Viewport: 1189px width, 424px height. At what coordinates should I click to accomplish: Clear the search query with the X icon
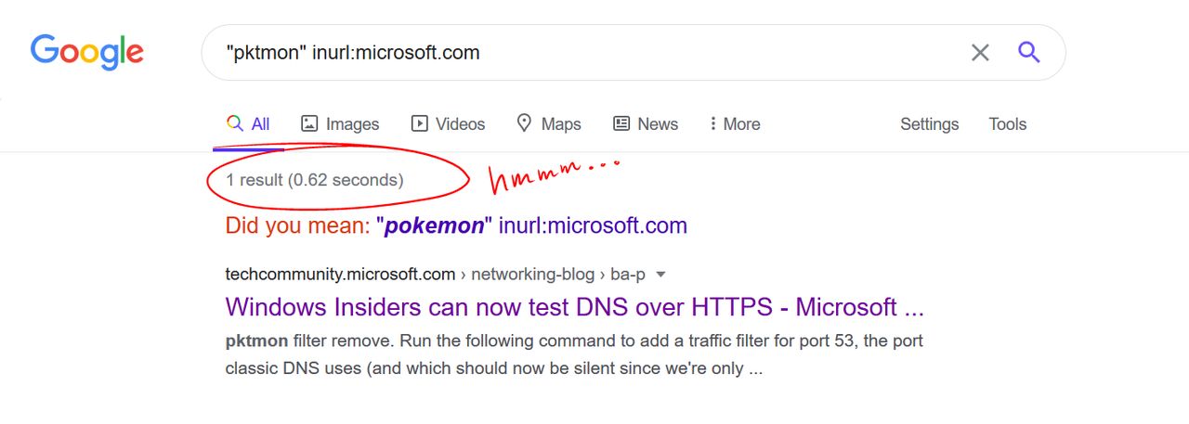tap(980, 52)
